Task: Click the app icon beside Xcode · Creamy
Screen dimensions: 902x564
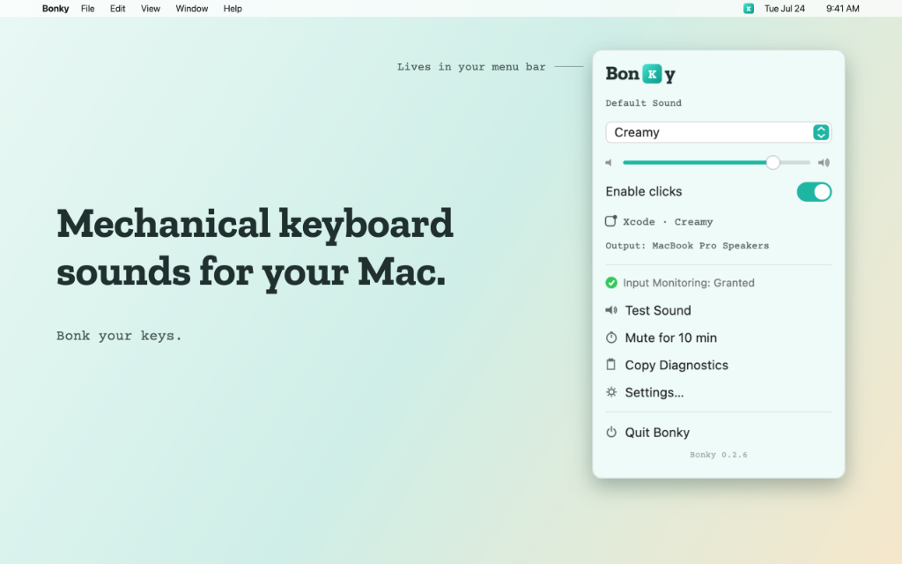Action: pyautogui.click(x=611, y=221)
